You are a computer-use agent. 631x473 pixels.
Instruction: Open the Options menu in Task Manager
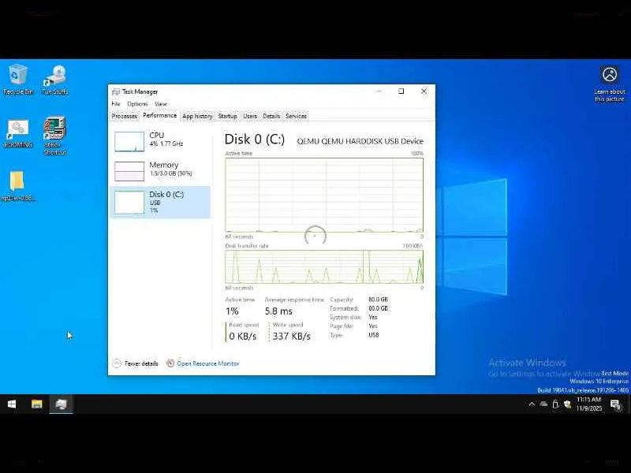coord(137,104)
